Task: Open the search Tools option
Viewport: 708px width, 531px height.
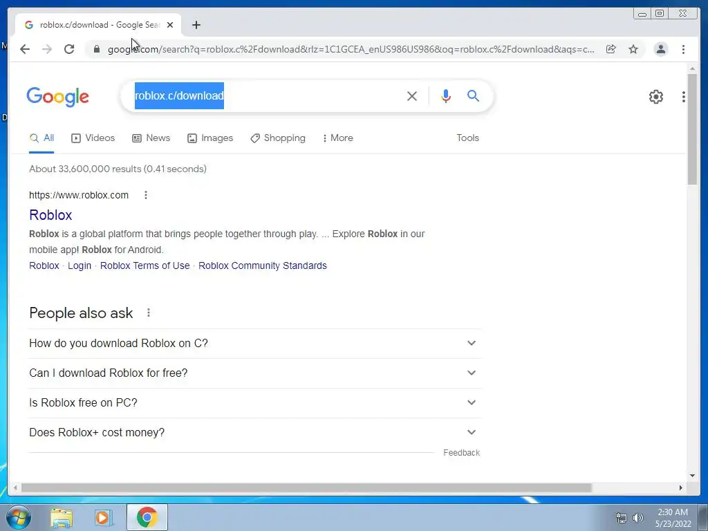Action: click(468, 138)
